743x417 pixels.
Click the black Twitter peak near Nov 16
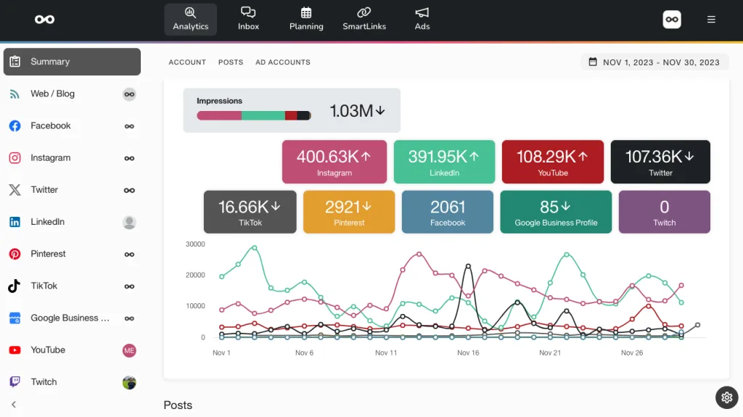(x=468, y=266)
